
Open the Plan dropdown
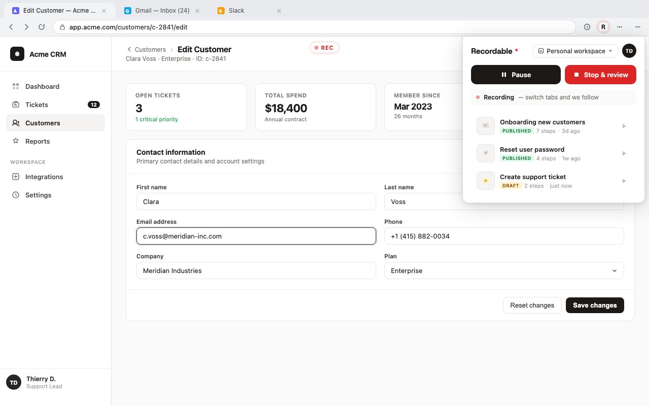coord(504,270)
